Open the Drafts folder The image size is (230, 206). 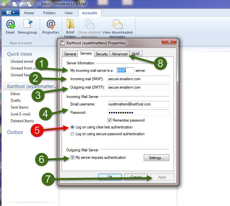pos(16,101)
